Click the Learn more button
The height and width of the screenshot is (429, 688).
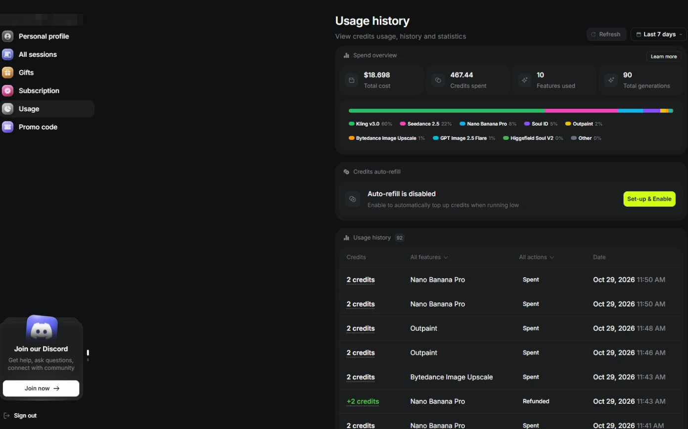pyautogui.click(x=664, y=56)
